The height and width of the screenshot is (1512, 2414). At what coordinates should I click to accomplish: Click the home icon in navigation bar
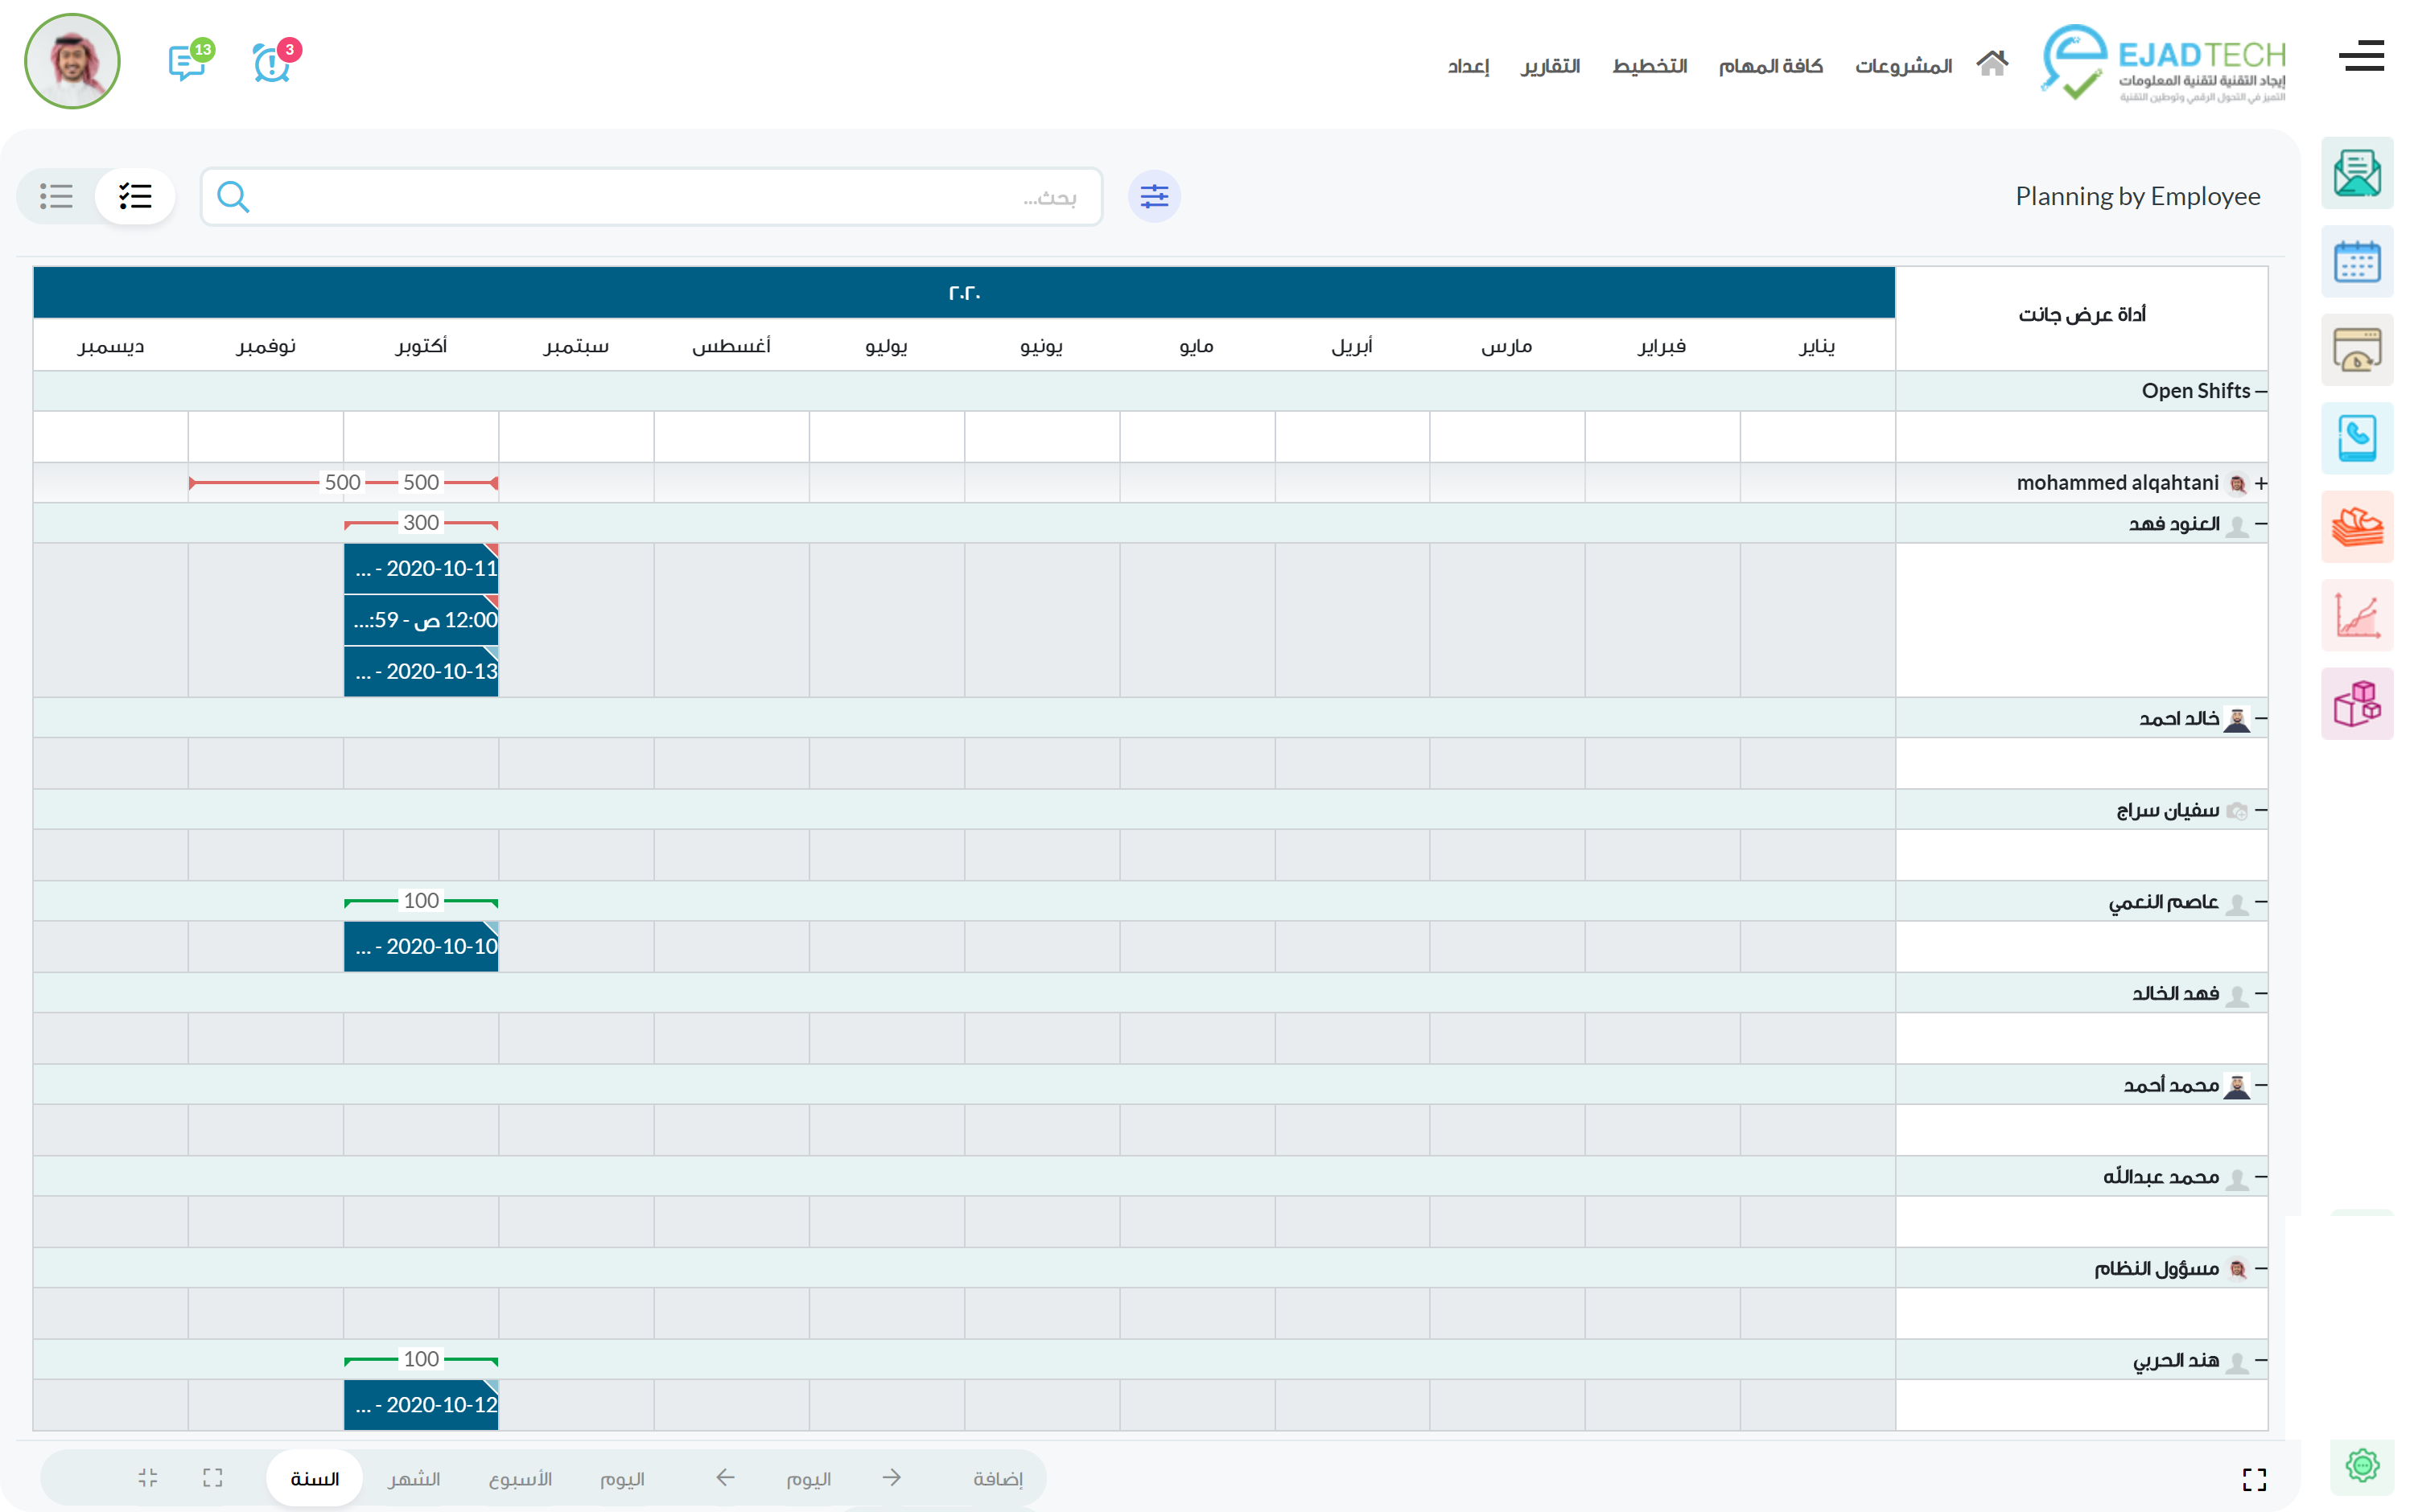[1991, 64]
